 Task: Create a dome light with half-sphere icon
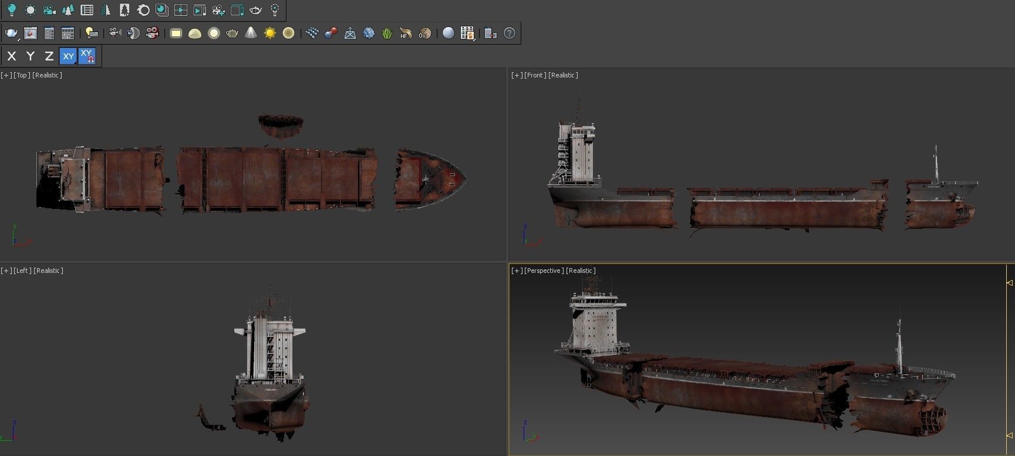195,33
